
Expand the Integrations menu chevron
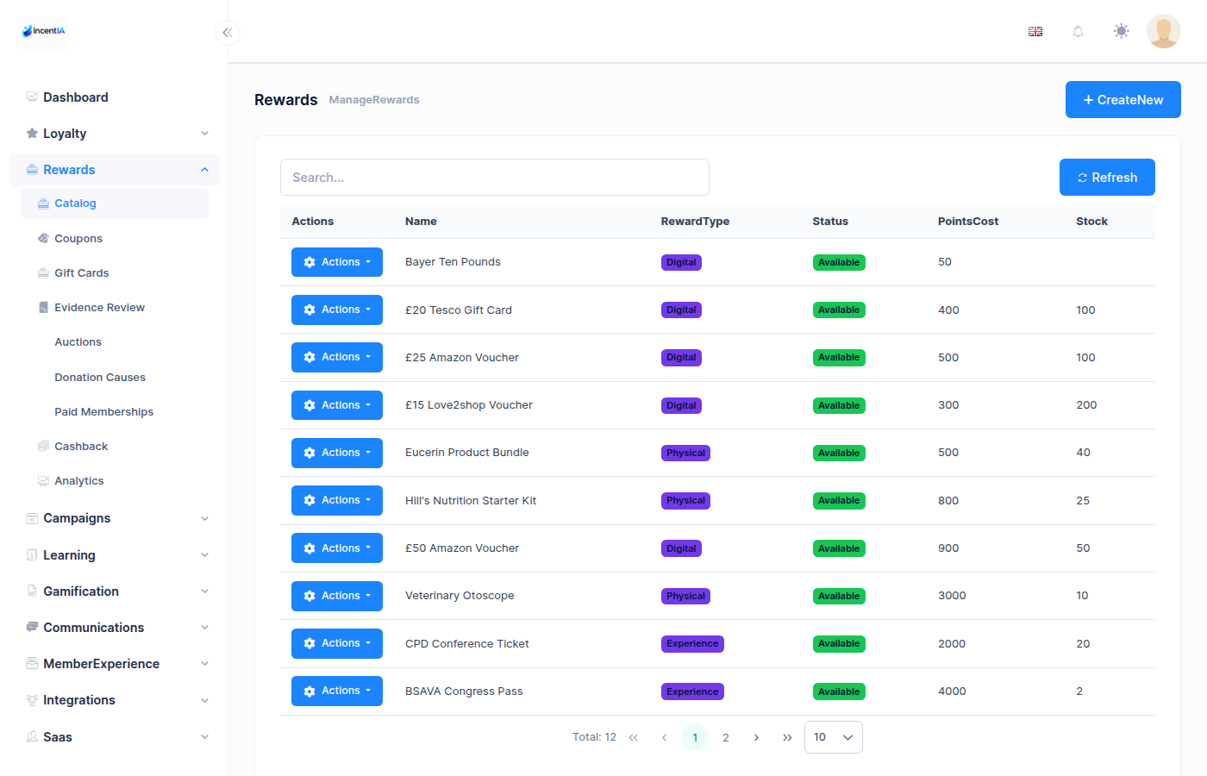click(x=204, y=700)
